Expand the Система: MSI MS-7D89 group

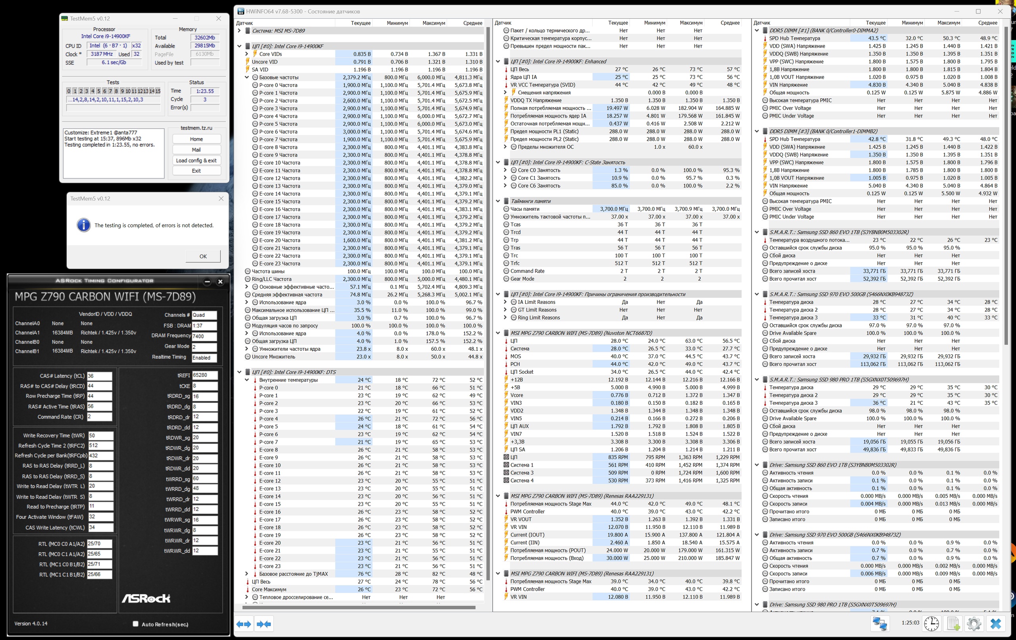239,31
